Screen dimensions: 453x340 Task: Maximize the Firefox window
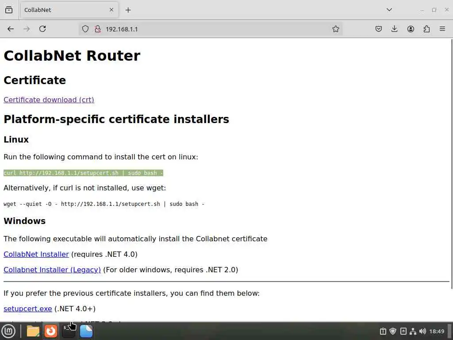pos(434,10)
